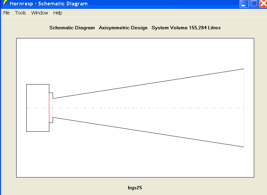Click the 'System Volume 155,284 Litres' text
The image size is (267, 195).
pos(186,28)
